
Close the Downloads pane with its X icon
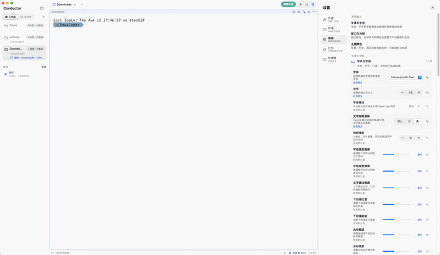coord(309,11)
